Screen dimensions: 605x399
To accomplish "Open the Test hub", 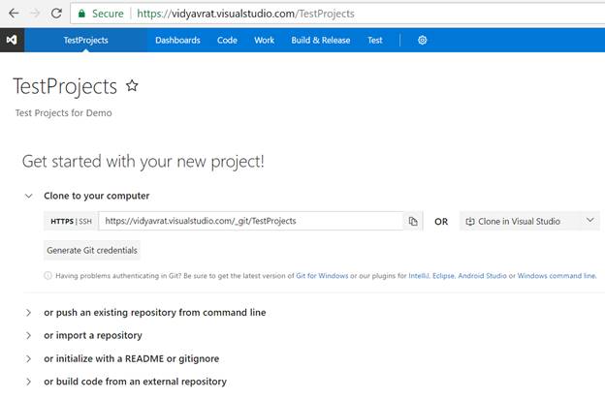I will 374,40.
